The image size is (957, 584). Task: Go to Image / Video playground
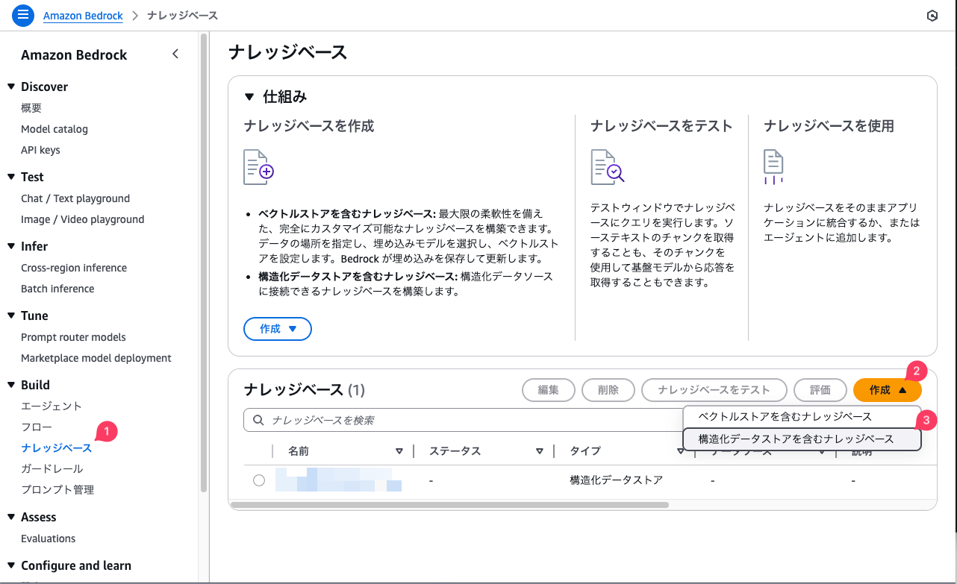[83, 219]
